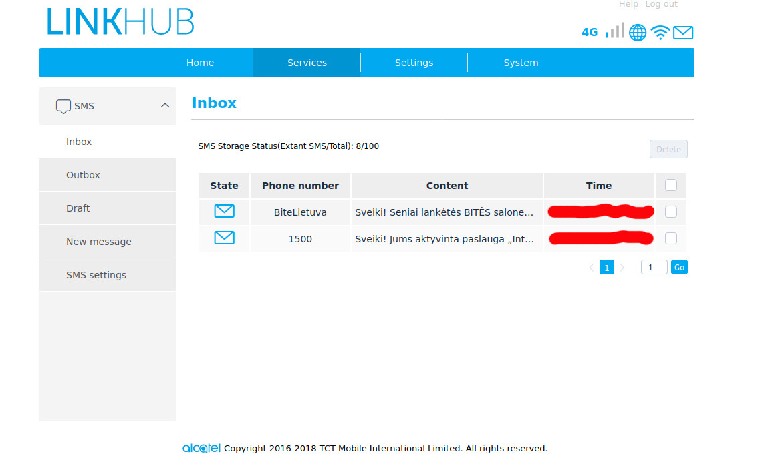Click the 4G network status indicator
The image size is (764, 472).
[590, 33]
